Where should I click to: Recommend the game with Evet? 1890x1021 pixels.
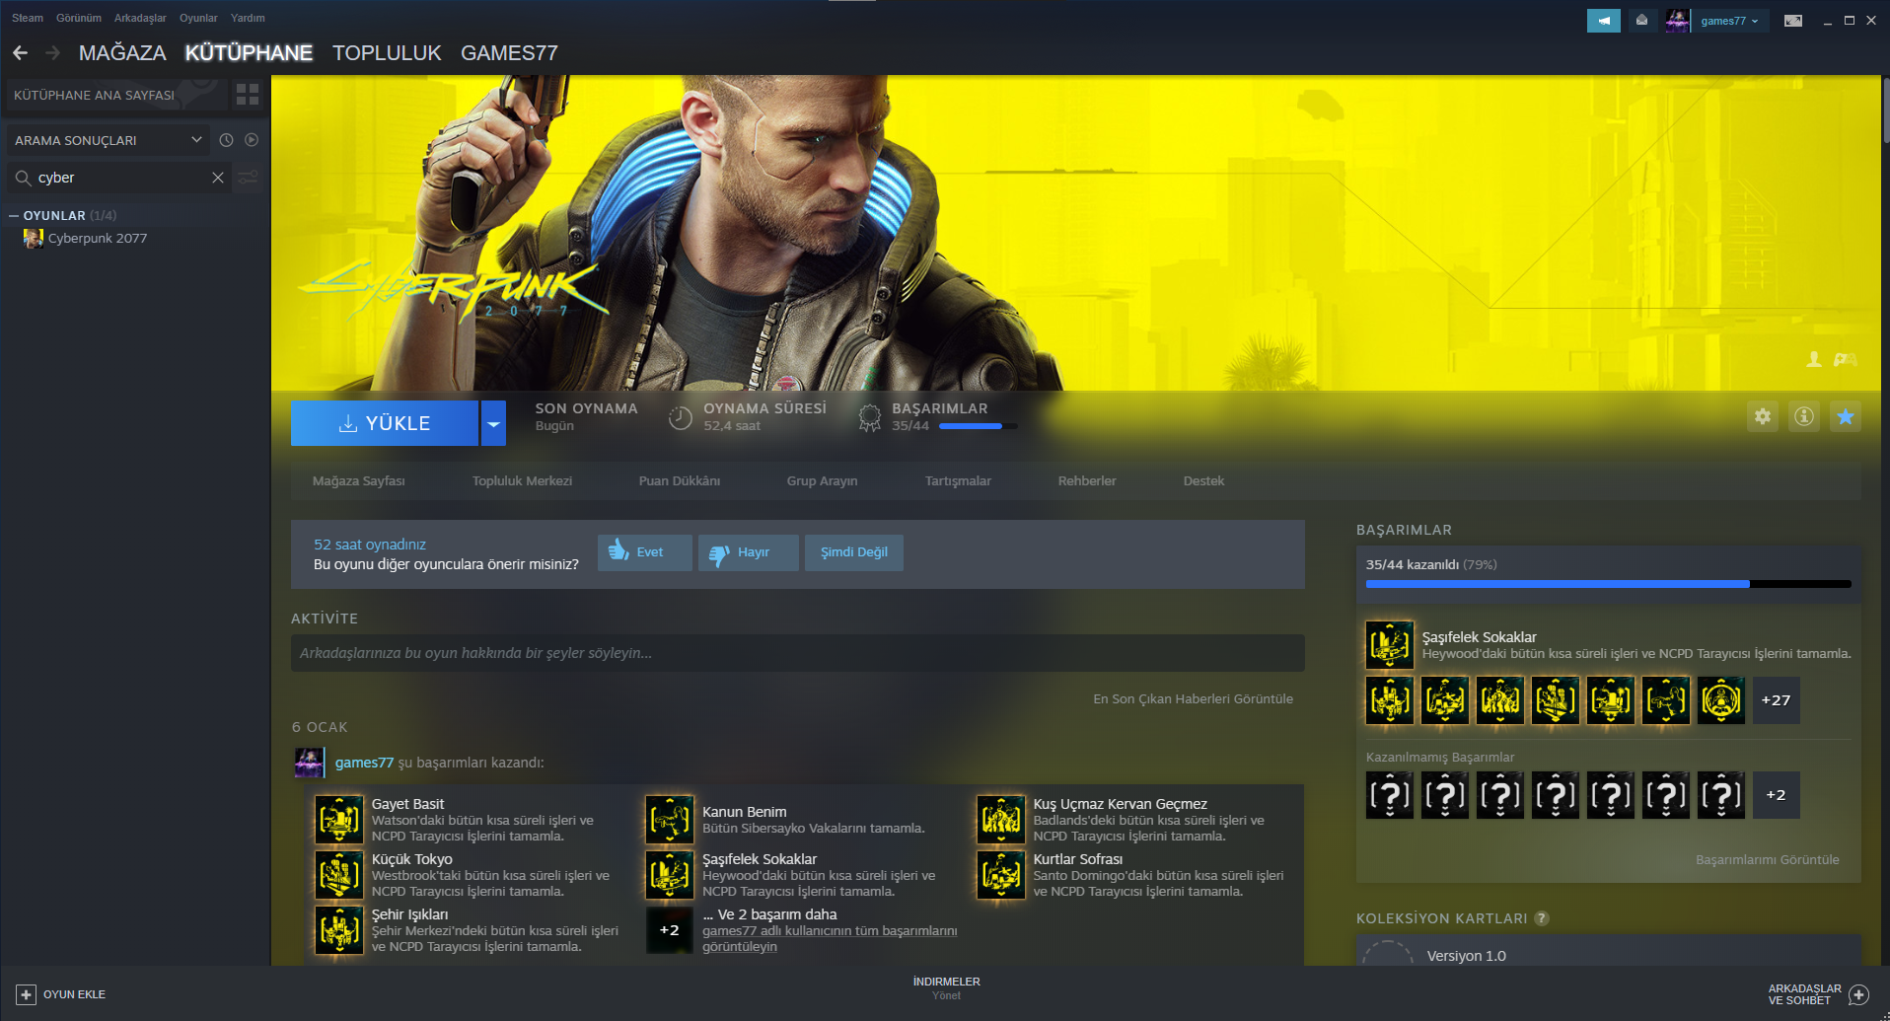coord(645,552)
